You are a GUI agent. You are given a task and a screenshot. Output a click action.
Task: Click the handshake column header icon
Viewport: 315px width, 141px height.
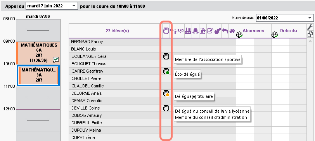click(x=181, y=31)
